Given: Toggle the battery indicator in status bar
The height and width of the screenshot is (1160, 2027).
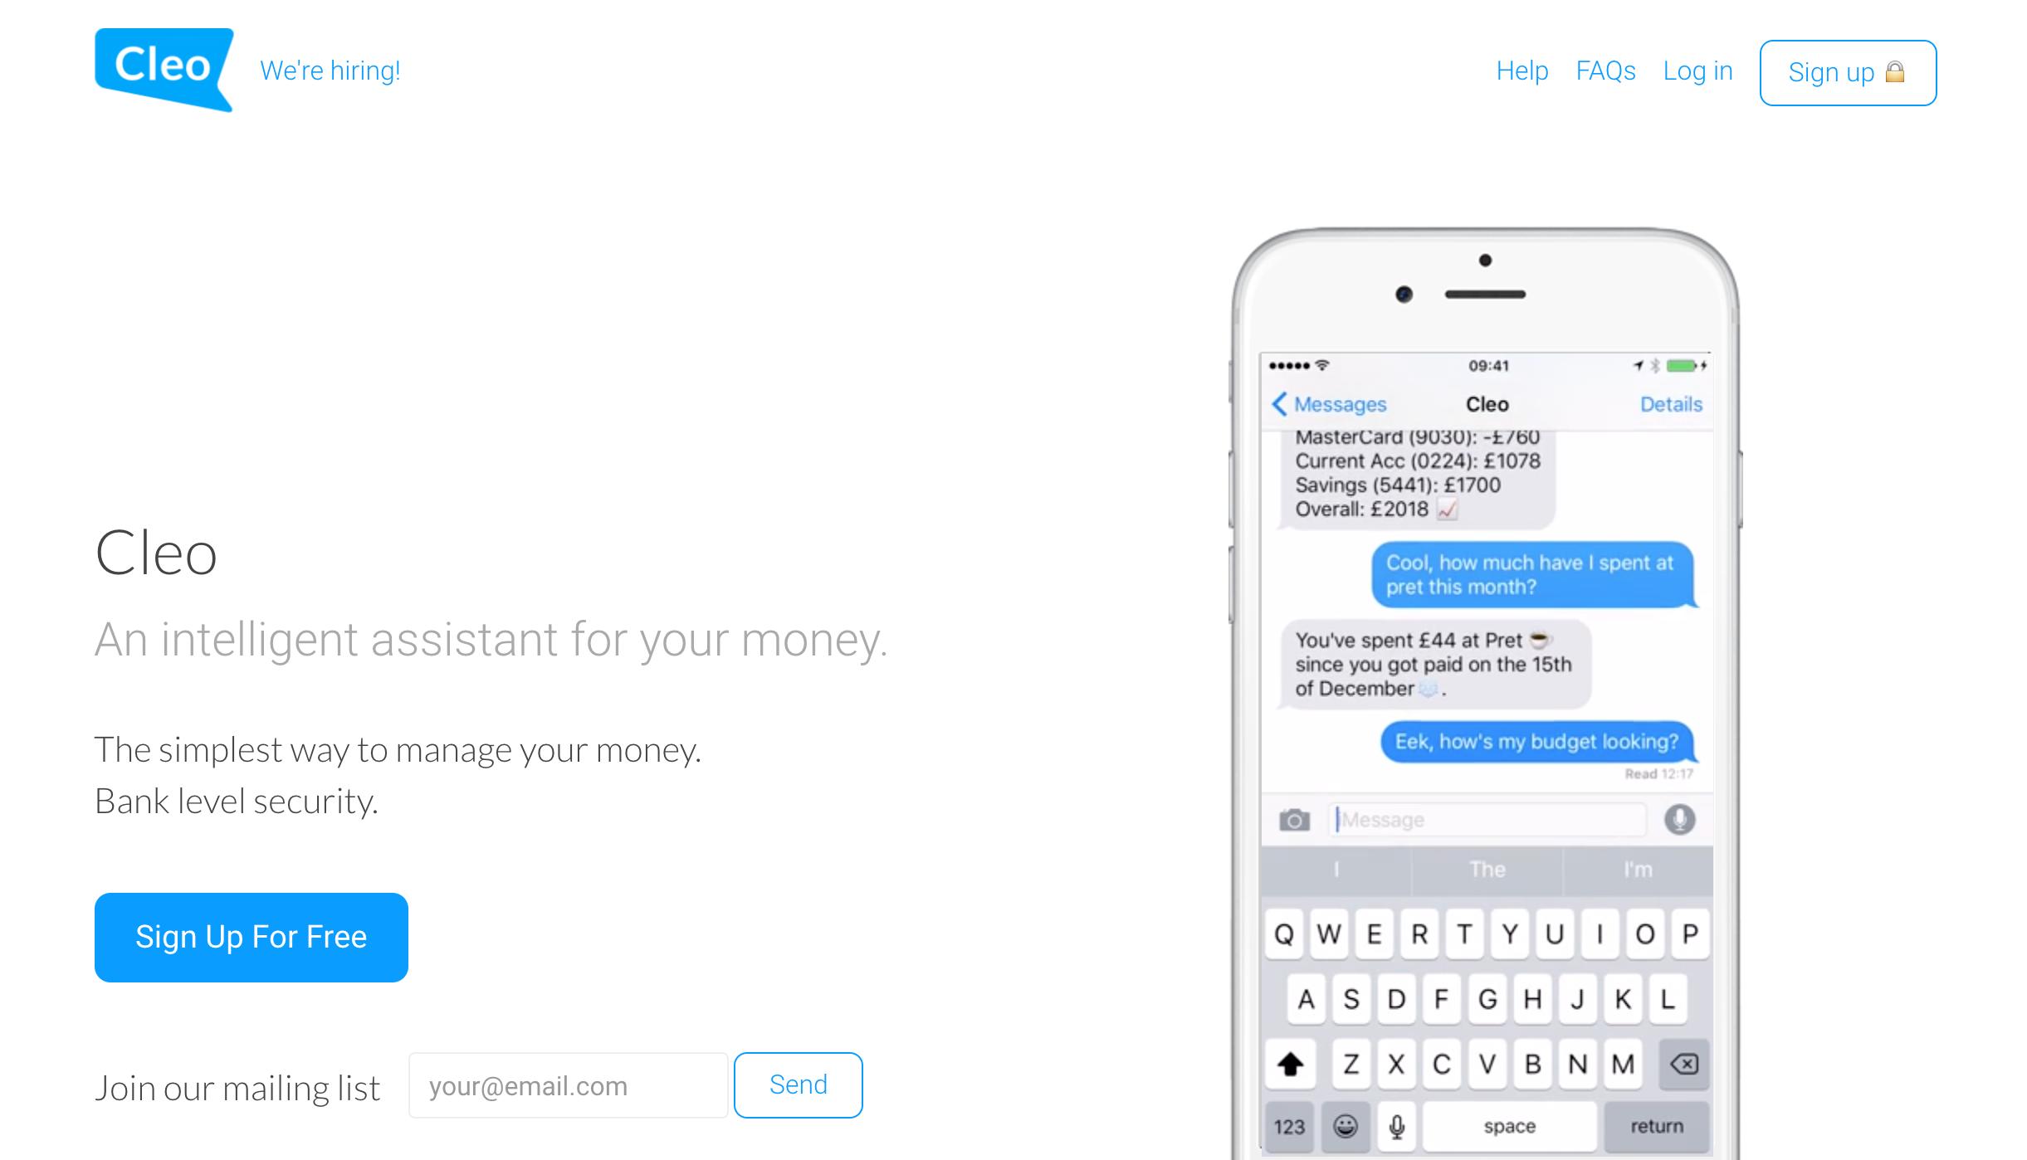Looking at the screenshot, I should 1684,364.
